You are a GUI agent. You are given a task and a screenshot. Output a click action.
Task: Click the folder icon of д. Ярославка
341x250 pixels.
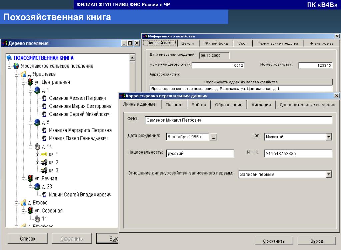[23, 74]
